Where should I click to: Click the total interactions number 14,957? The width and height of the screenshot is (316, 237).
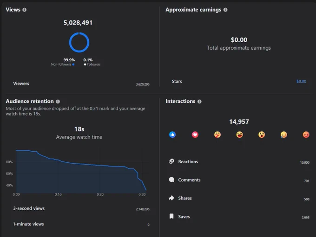click(239, 122)
